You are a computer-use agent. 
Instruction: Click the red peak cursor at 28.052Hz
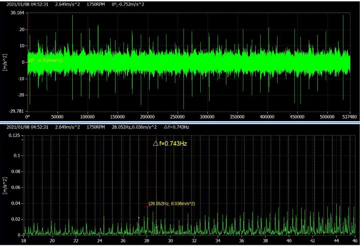147,206
